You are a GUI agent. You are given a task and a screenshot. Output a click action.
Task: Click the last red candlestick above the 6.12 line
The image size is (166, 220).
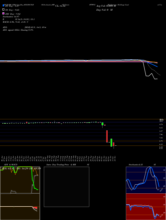click(x=114, y=144)
